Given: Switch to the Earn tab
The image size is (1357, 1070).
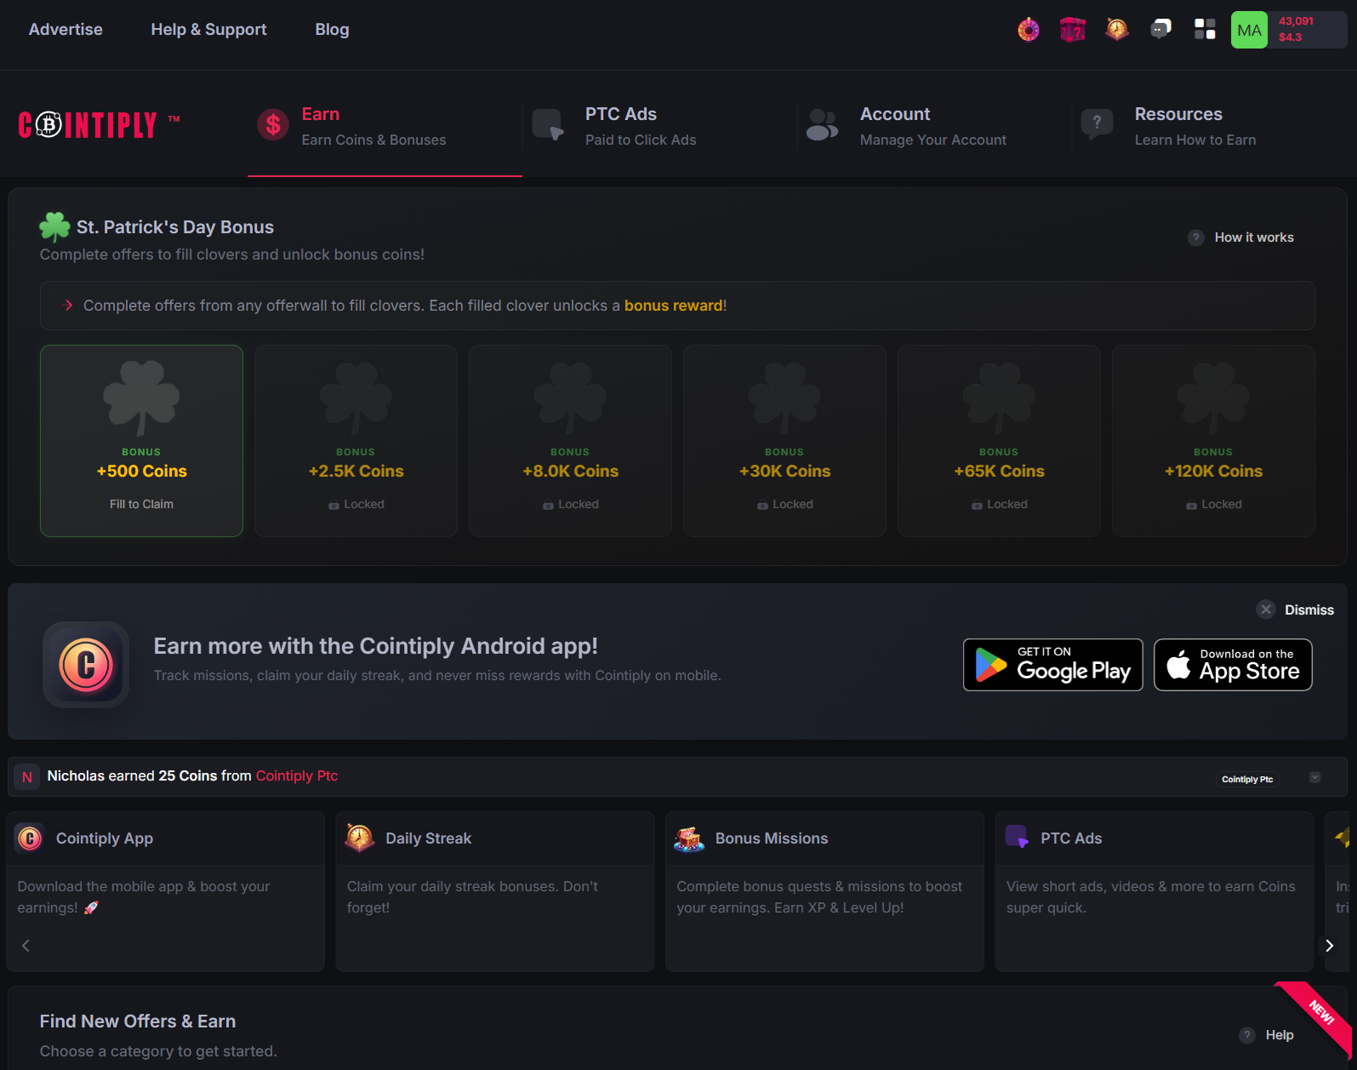Looking at the screenshot, I should (x=385, y=126).
